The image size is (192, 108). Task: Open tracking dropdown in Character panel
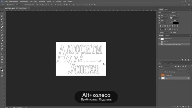[x=175, y=18]
